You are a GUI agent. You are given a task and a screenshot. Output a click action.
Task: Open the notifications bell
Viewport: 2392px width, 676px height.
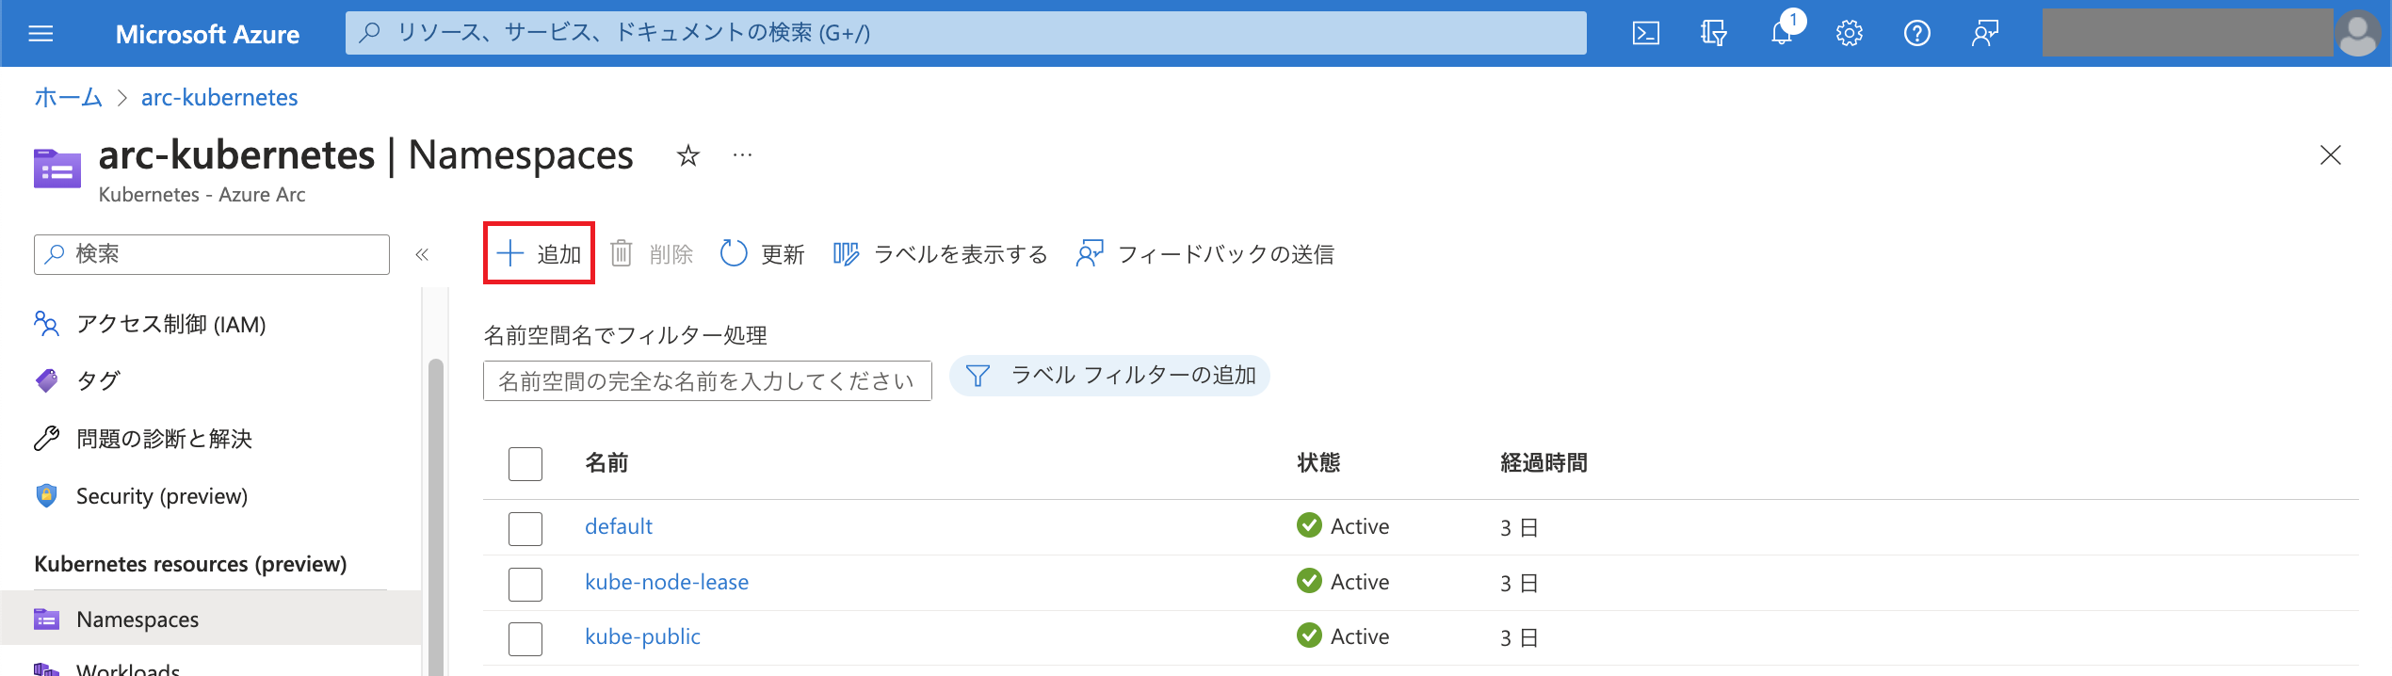[x=1781, y=34]
